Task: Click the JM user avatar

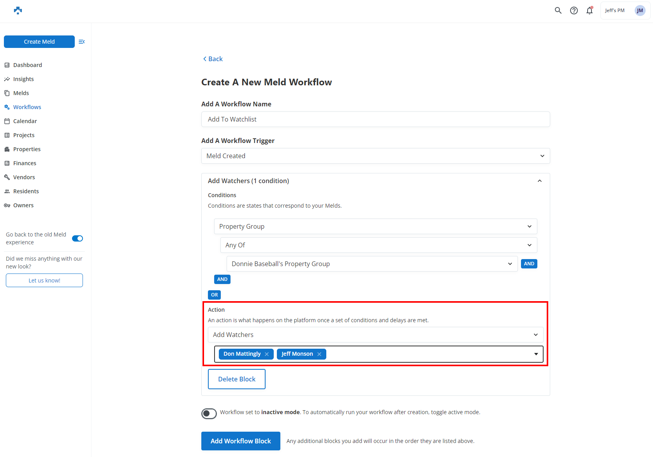Action: [x=640, y=11]
